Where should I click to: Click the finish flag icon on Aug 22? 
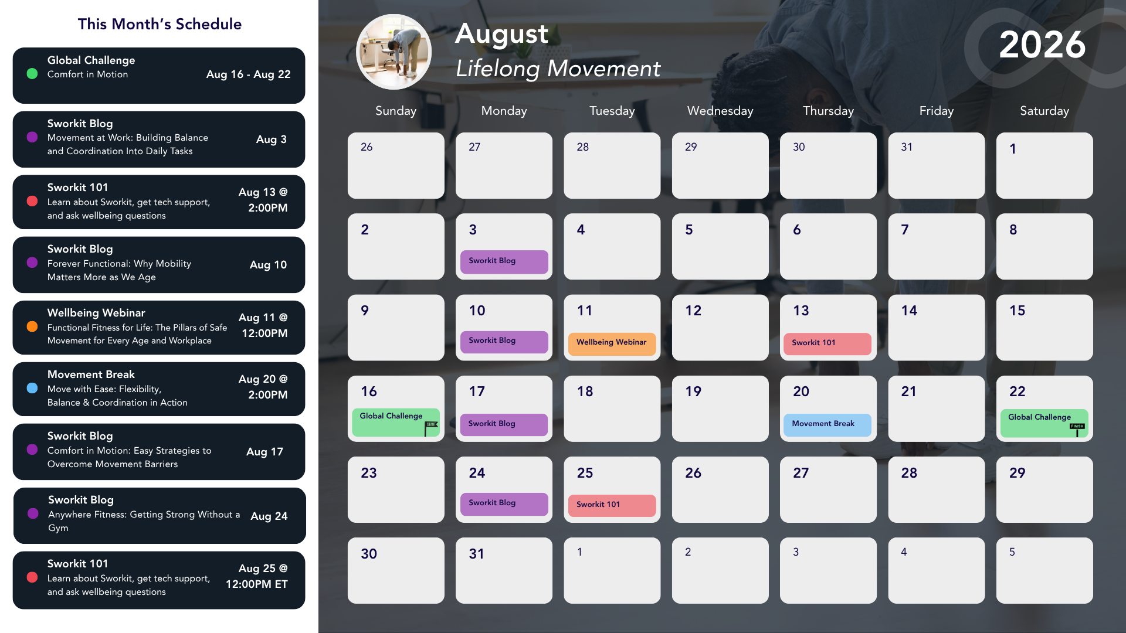pyautogui.click(x=1077, y=430)
